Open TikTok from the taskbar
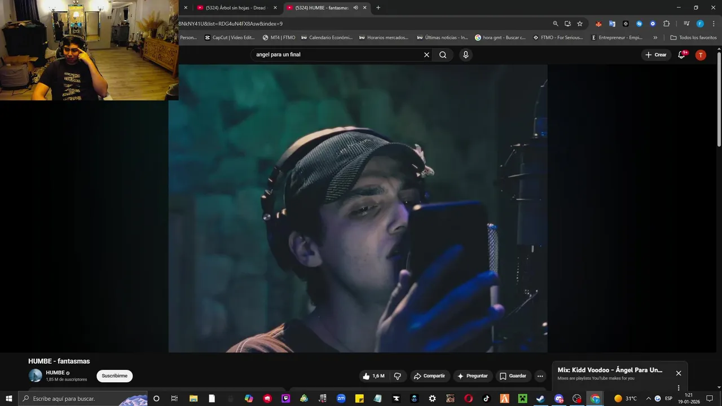 click(x=487, y=399)
